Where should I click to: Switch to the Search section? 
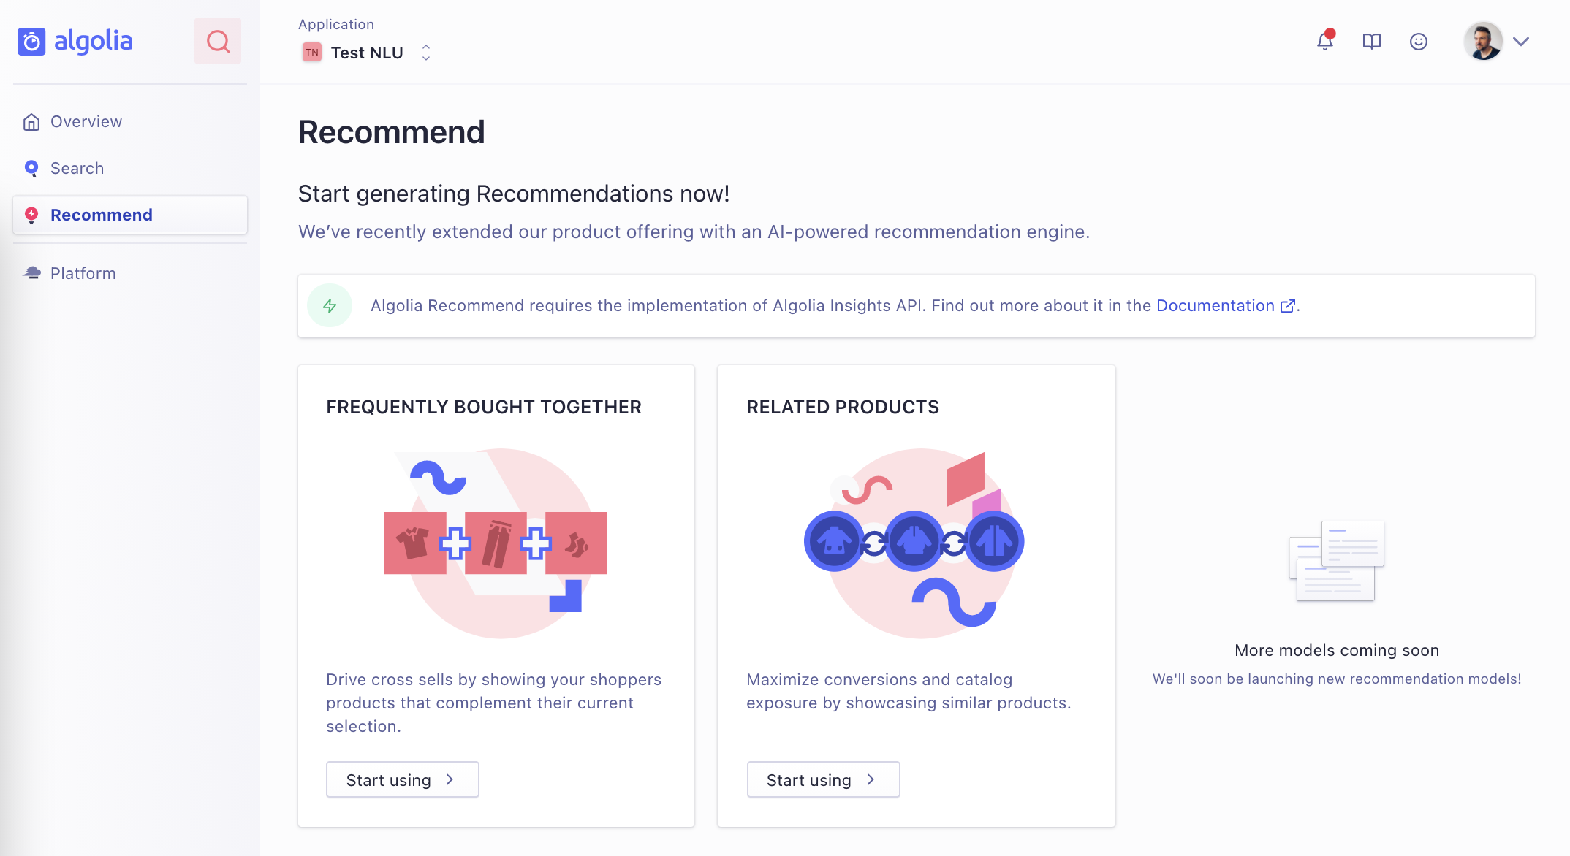click(x=77, y=168)
